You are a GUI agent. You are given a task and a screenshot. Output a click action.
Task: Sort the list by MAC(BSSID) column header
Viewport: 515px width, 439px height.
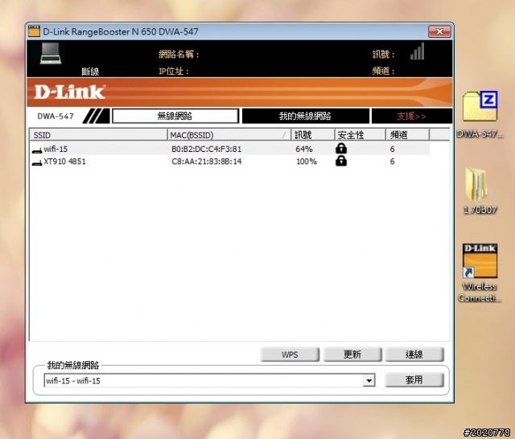click(x=229, y=135)
